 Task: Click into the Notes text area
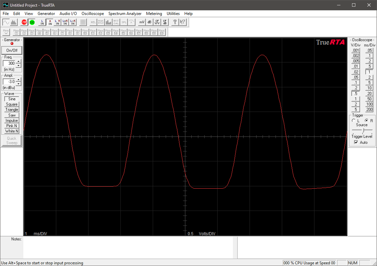point(128,247)
